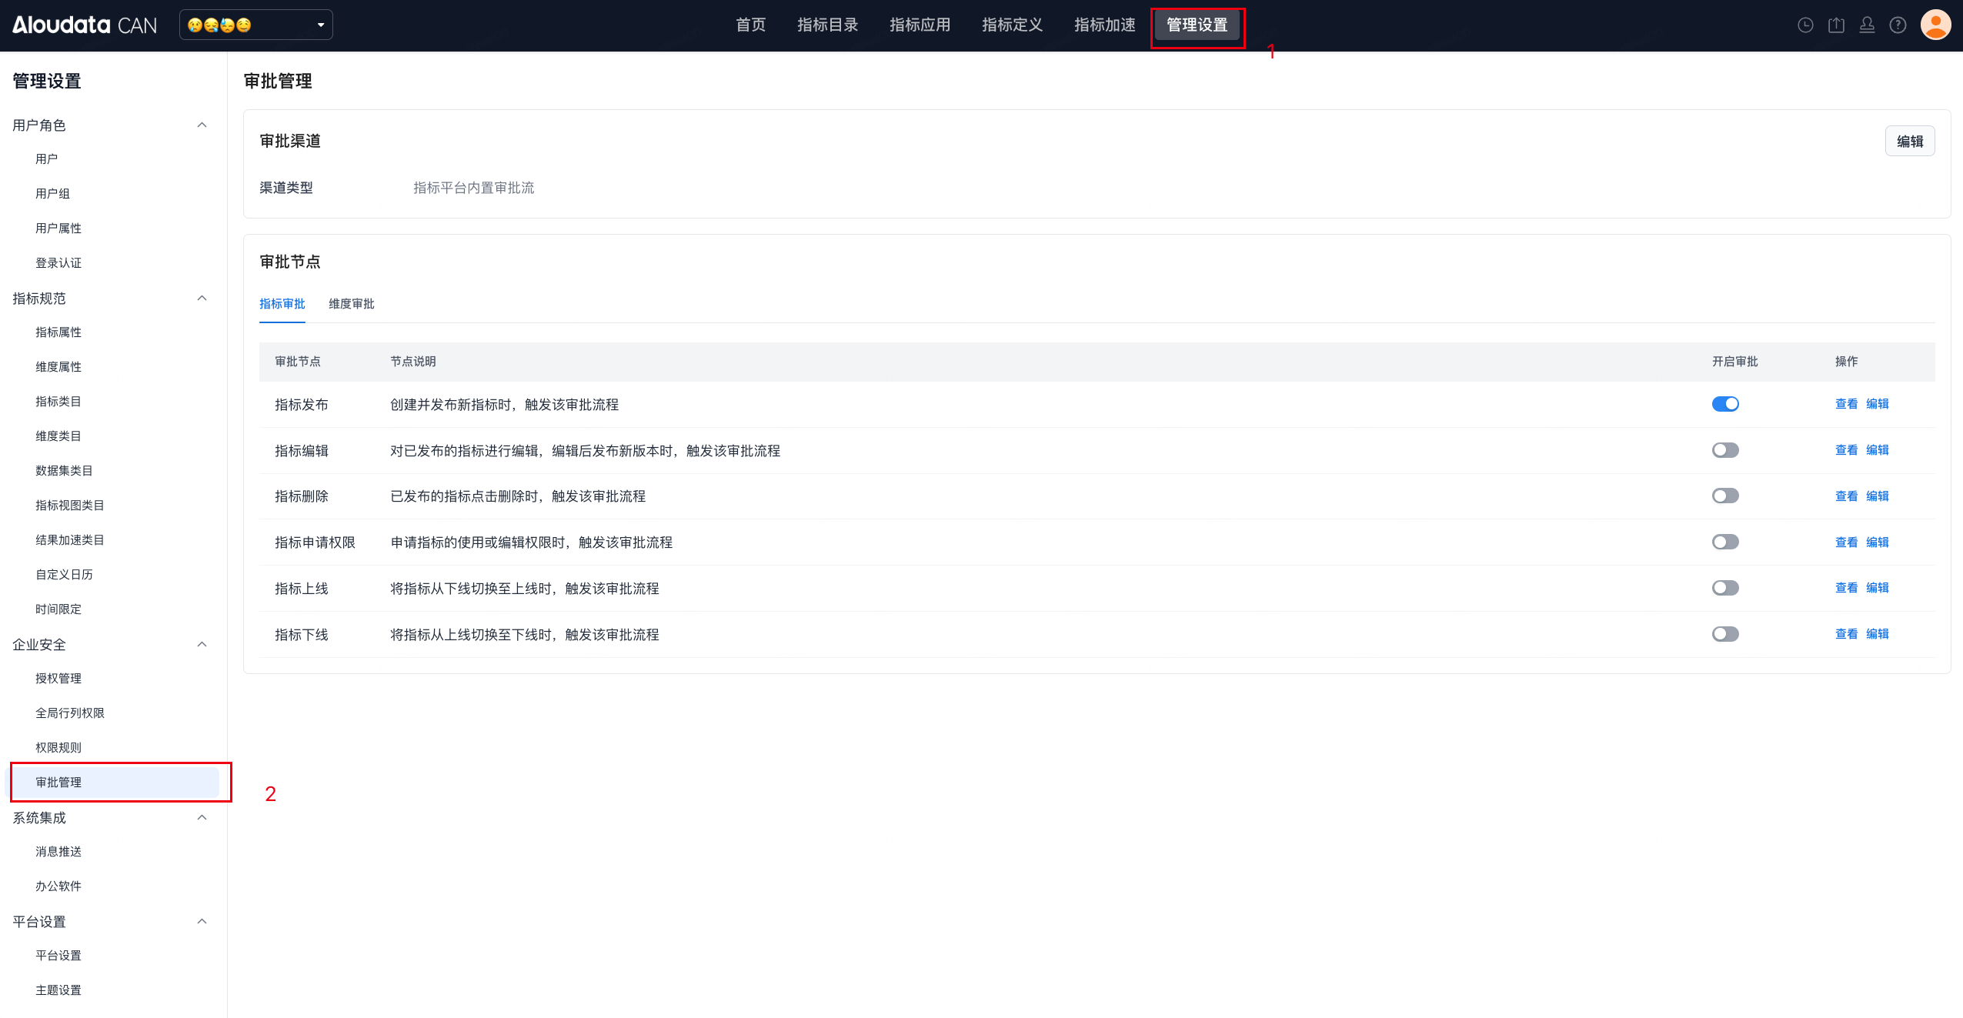1963x1018 pixels.
Task: Open the approval stamp icon
Action: point(1867,25)
